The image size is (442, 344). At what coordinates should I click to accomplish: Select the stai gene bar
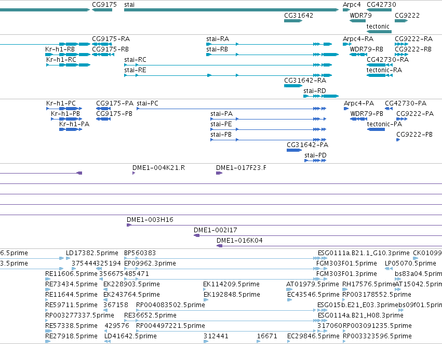coord(231,10)
